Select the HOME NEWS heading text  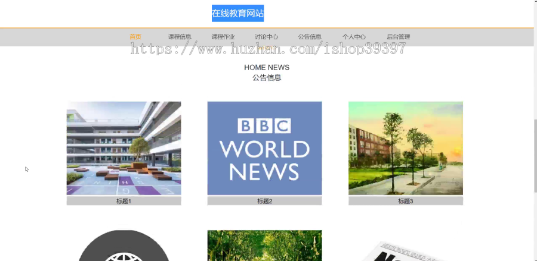coord(267,68)
